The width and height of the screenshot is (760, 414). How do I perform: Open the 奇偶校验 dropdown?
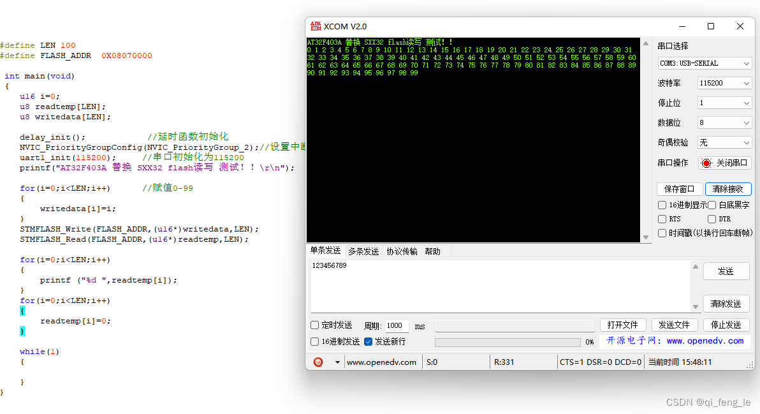tap(725, 142)
